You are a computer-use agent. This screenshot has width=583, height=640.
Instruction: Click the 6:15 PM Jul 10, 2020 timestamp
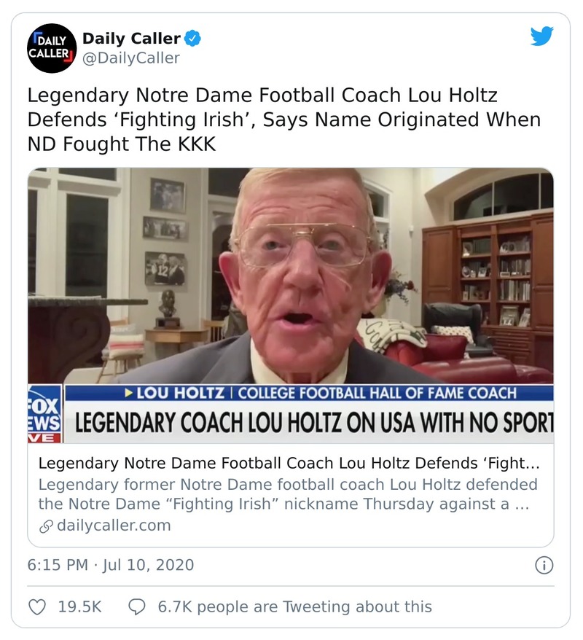coord(111,565)
